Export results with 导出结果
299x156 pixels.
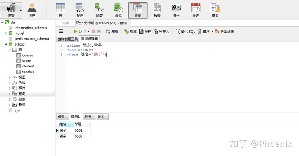224,31
